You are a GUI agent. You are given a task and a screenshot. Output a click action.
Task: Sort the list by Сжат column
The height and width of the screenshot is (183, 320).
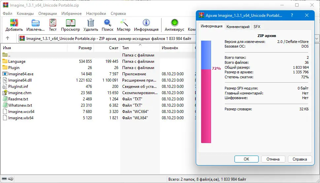(x=107, y=48)
